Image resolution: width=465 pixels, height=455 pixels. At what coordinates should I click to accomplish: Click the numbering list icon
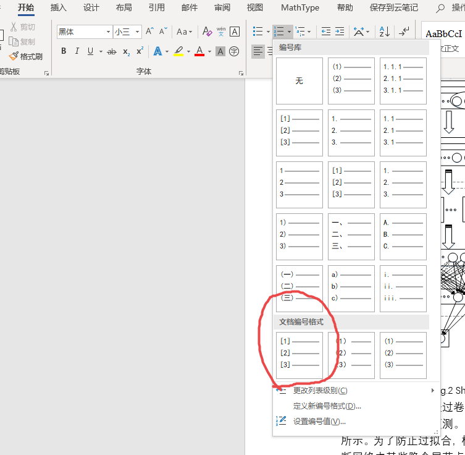click(x=279, y=31)
